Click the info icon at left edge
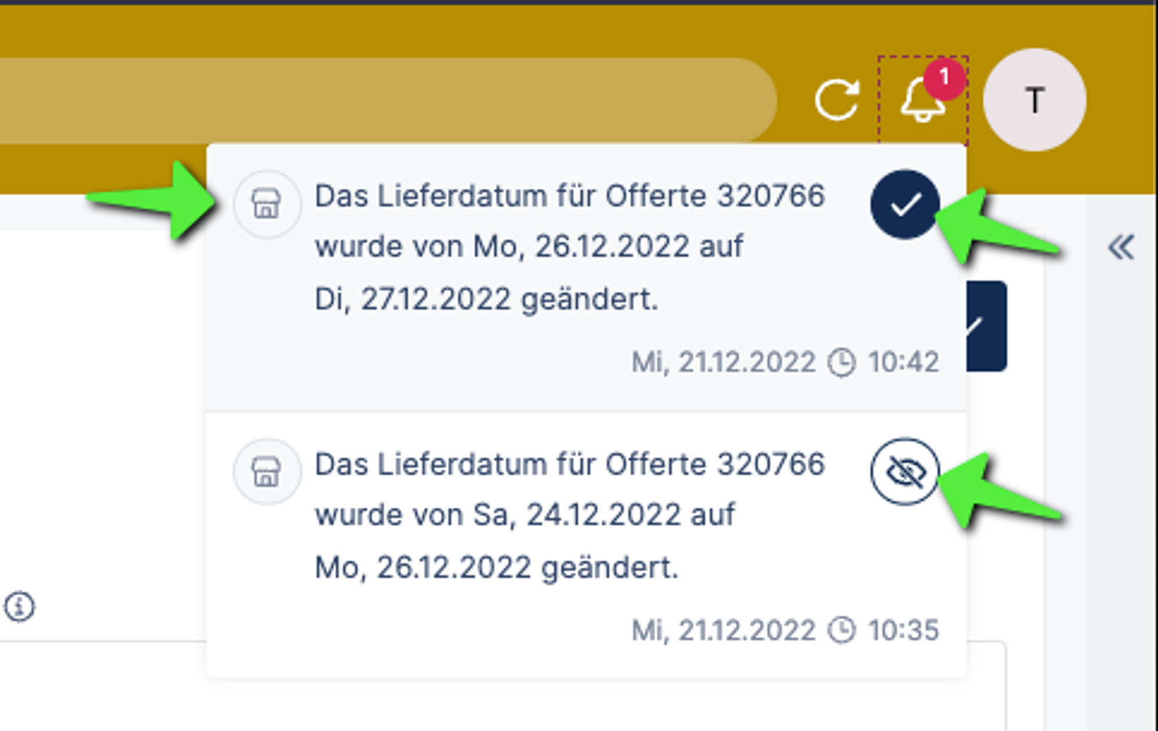Screen dimensions: 1158x731 pos(19,607)
